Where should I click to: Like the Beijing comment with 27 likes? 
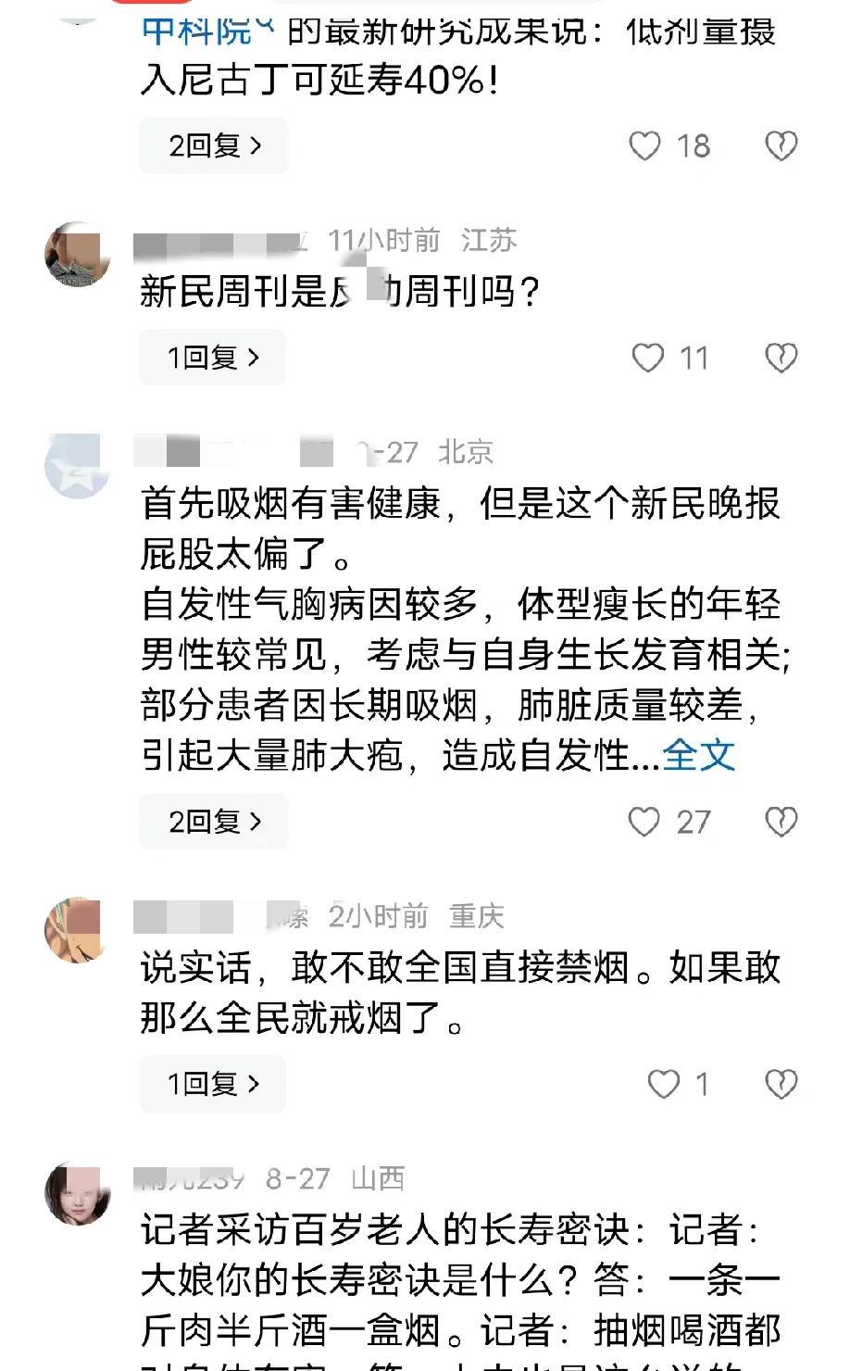644,822
